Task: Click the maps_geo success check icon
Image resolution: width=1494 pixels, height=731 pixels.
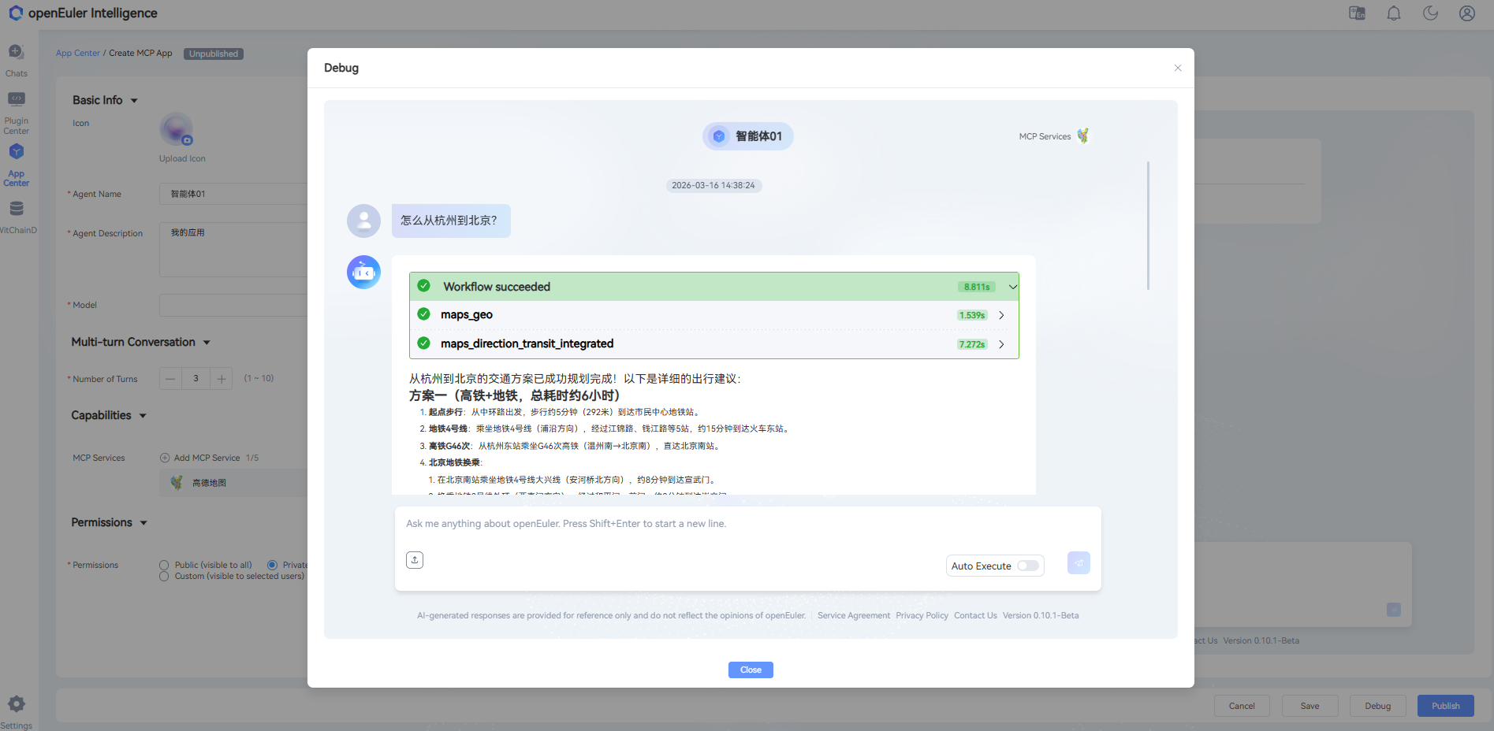Action: pyautogui.click(x=423, y=314)
